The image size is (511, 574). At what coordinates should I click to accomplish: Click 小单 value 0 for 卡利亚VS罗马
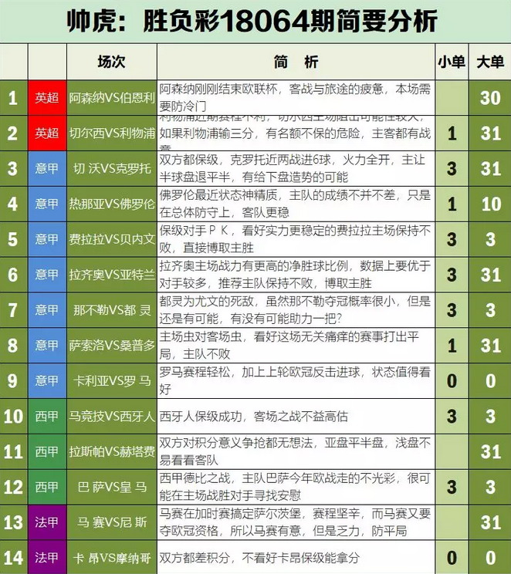coord(452,381)
